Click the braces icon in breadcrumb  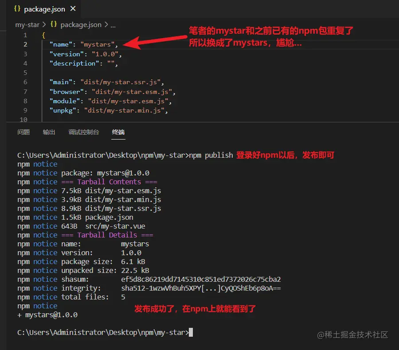[x=54, y=24]
